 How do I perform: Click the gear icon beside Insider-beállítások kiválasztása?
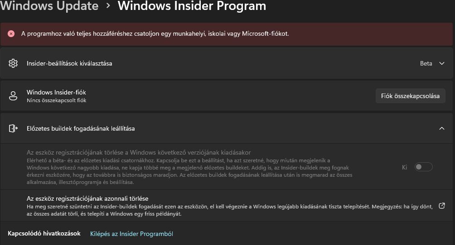tap(13, 63)
